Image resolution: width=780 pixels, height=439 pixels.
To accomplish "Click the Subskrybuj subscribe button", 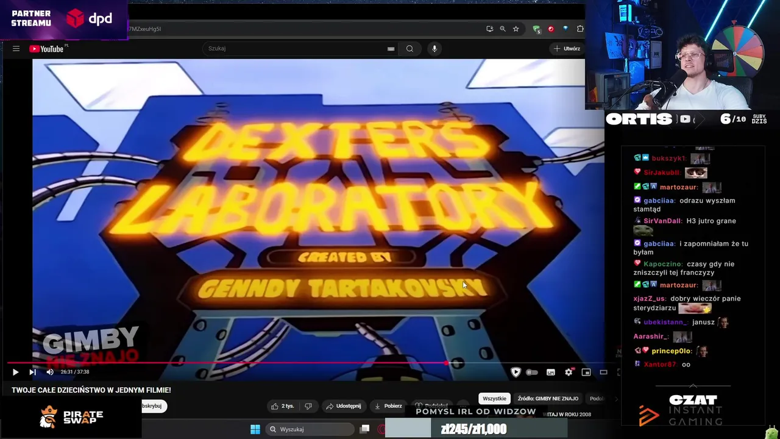I will [x=154, y=406].
